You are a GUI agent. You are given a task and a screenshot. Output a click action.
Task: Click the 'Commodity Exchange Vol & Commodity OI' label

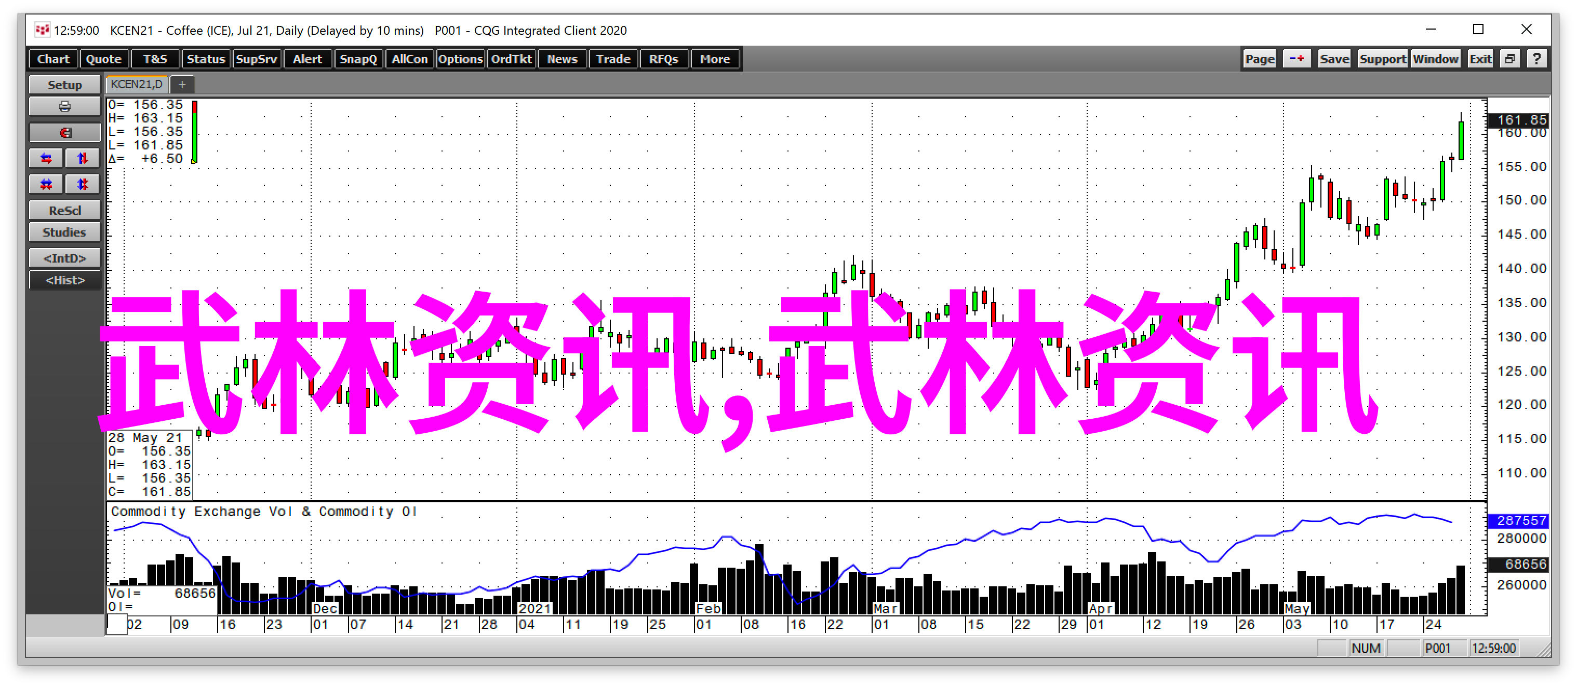click(264, 512)
